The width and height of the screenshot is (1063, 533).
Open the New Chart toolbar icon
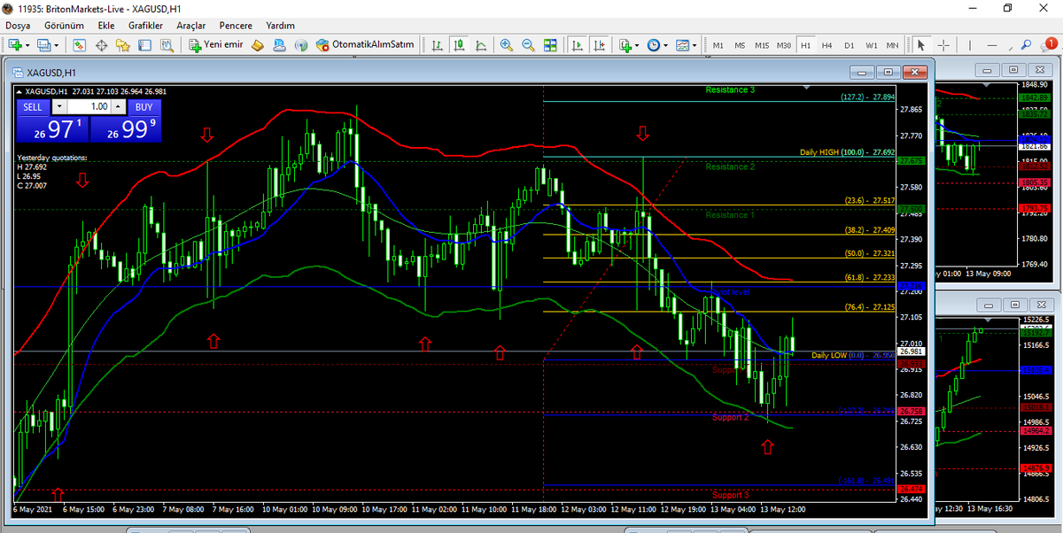click(x=16, y=44)
